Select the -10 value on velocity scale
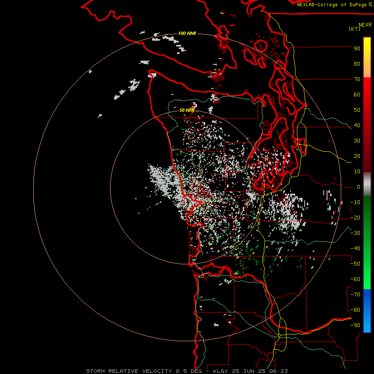 [355, 202]
